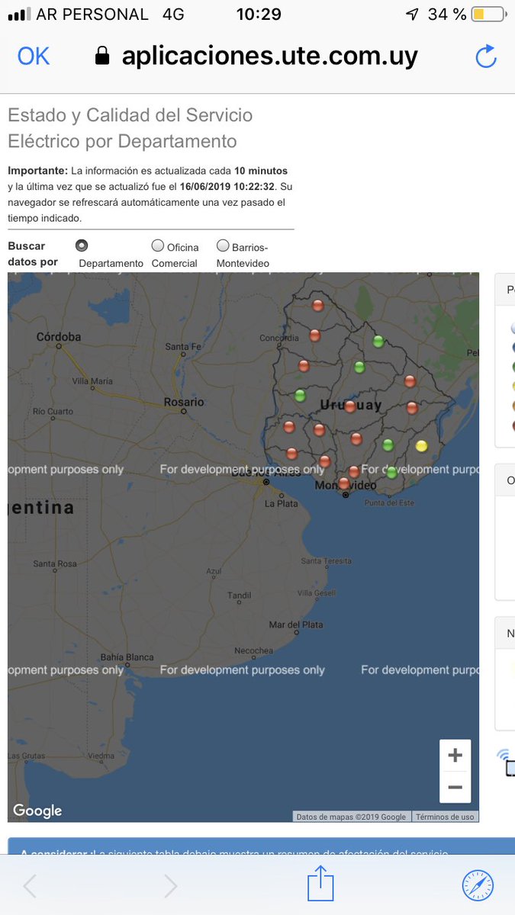Click the Punta del Este label on the map
The width and height of the screenshot is (515, 915).
(389, 502)
